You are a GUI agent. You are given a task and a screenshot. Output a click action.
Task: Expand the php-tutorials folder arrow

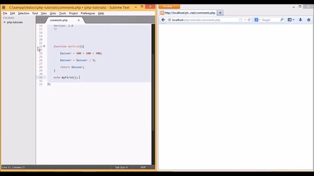[x=4, y=22]
